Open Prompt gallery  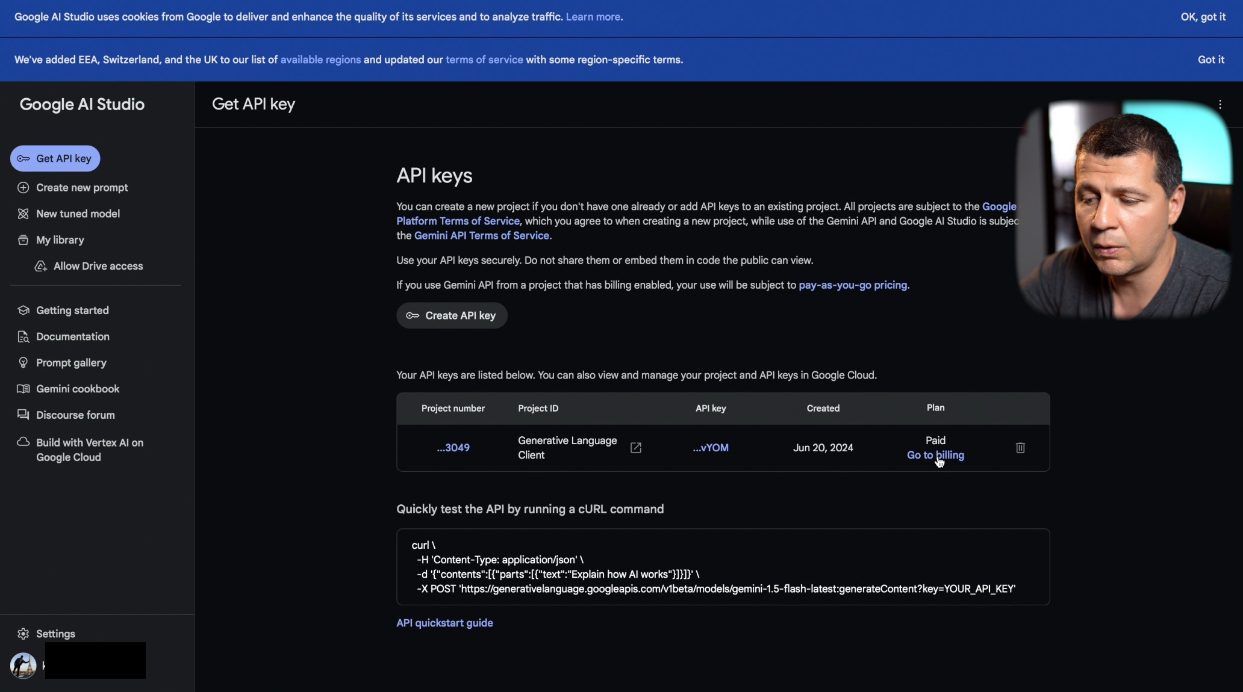[x=71, y=363]
